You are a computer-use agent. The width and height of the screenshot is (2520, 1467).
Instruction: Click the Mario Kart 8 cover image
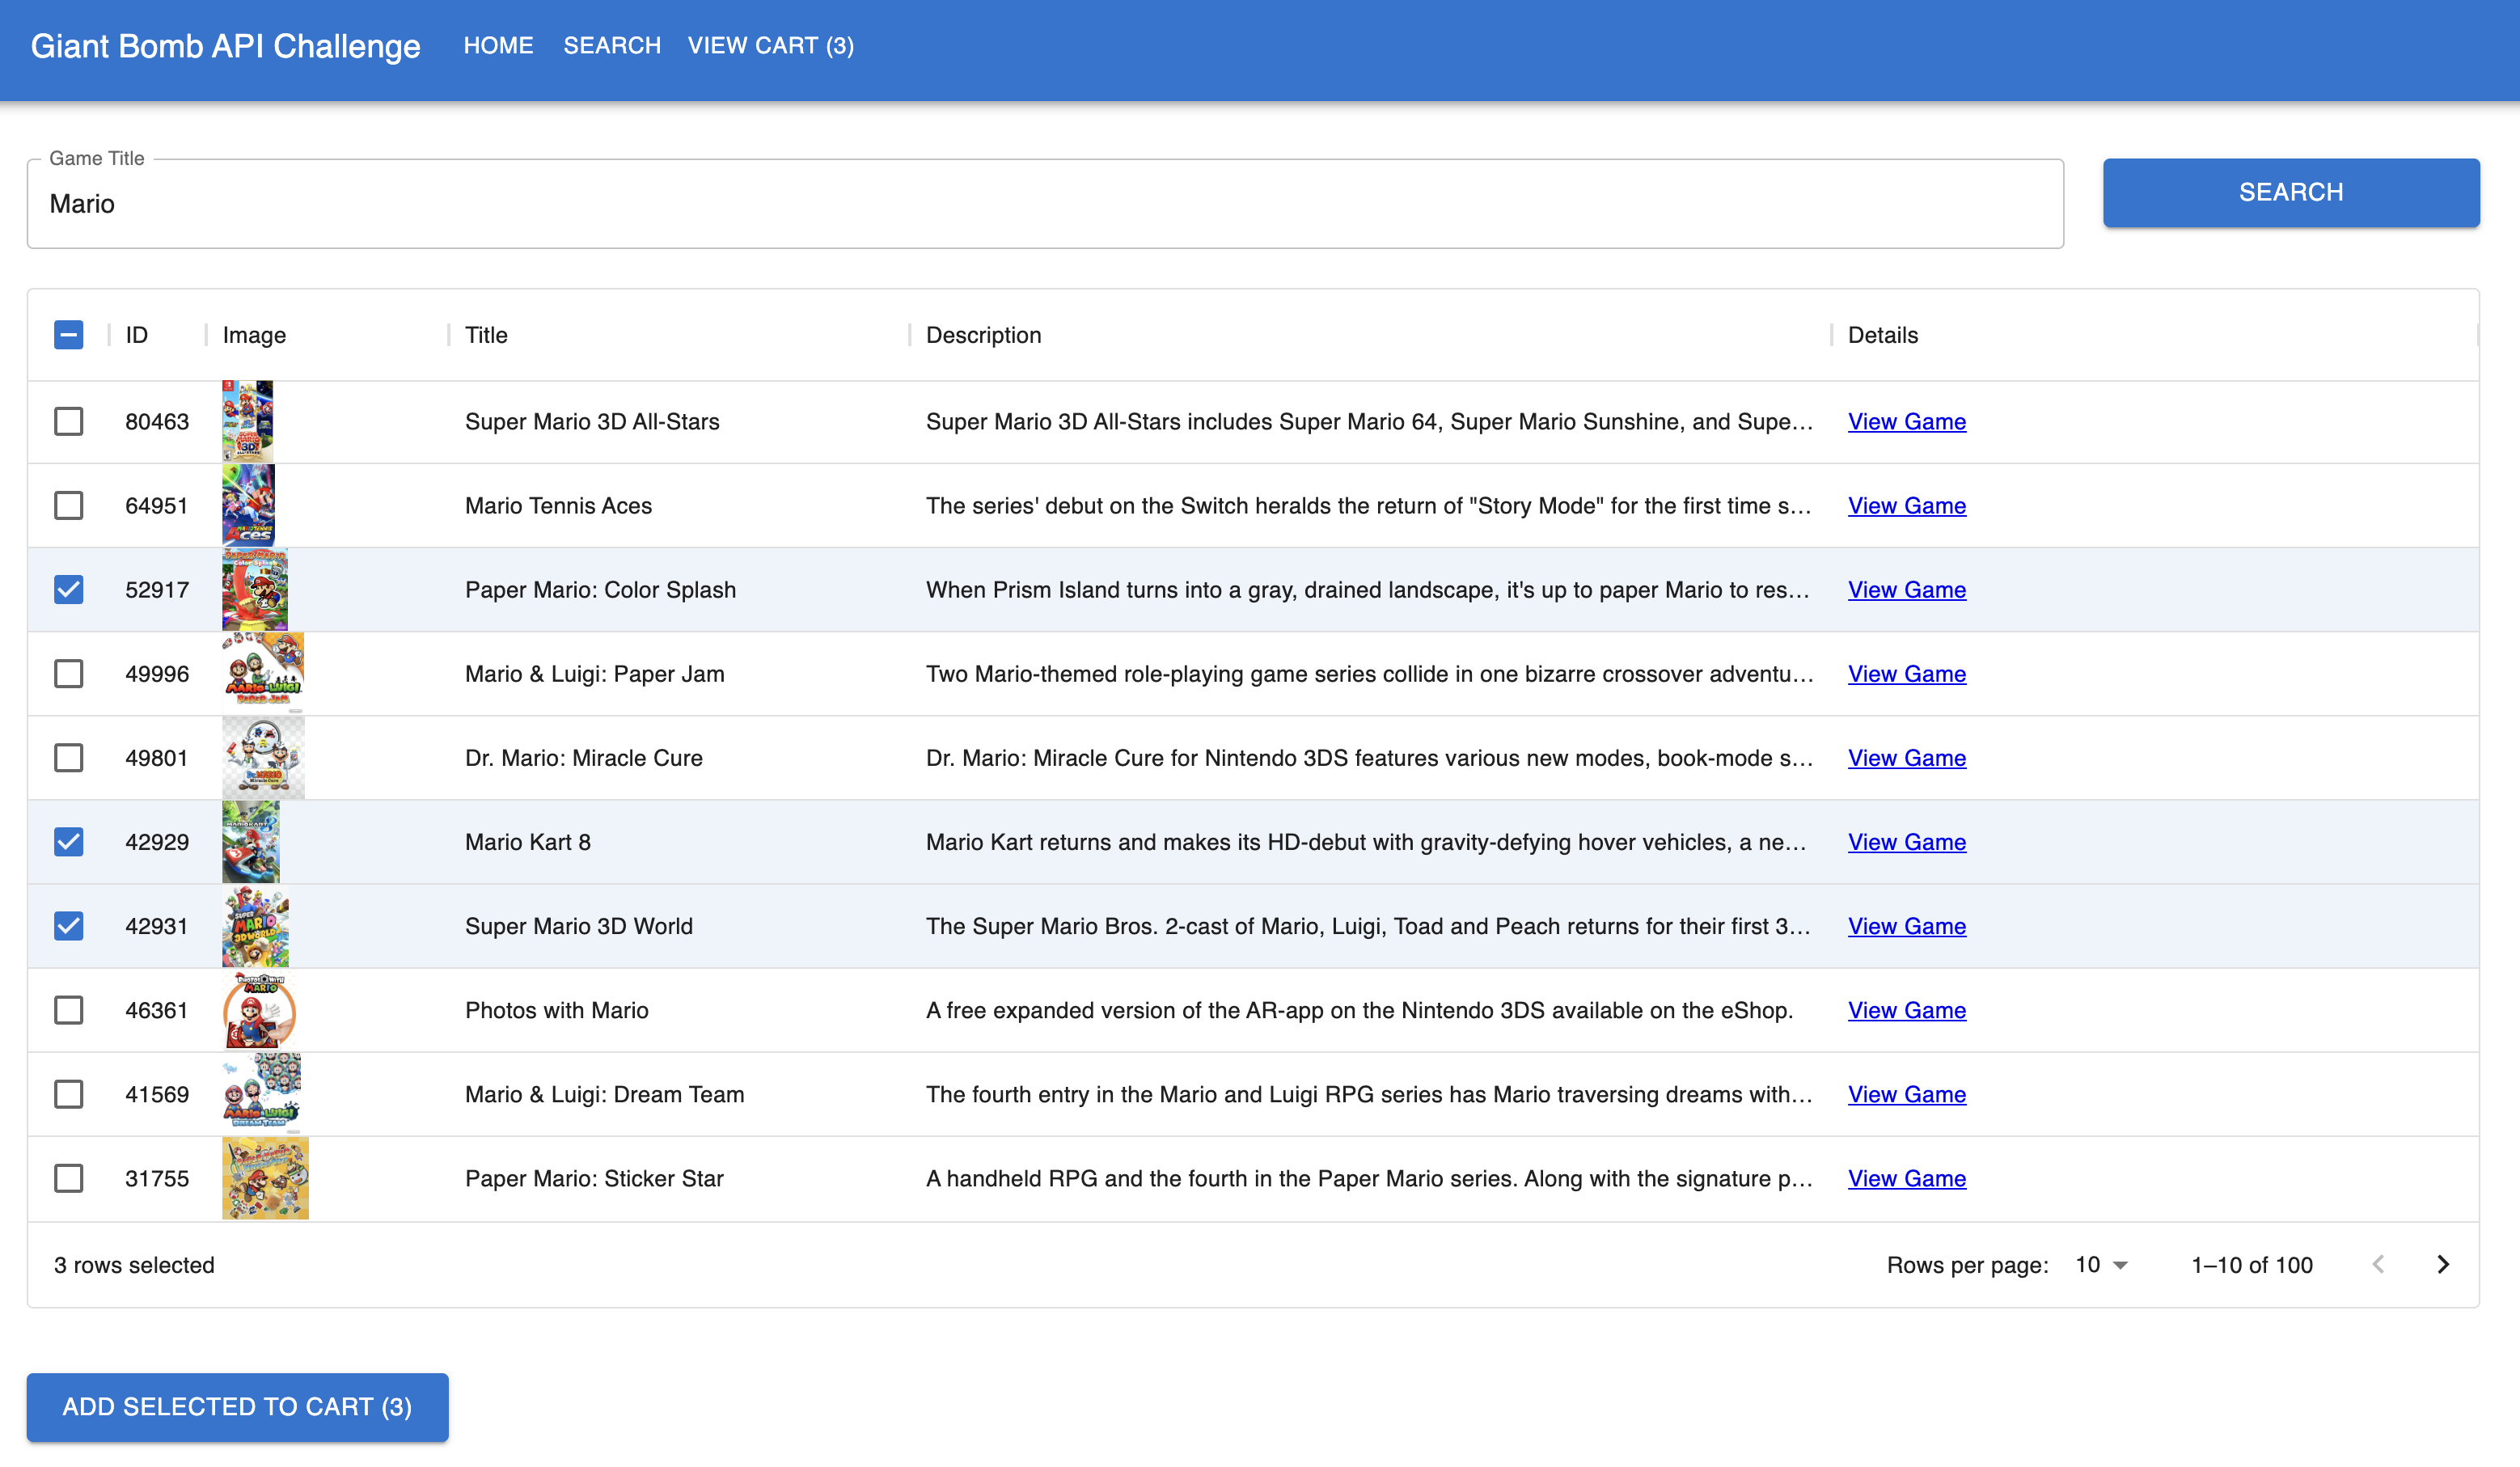point(250,841)
